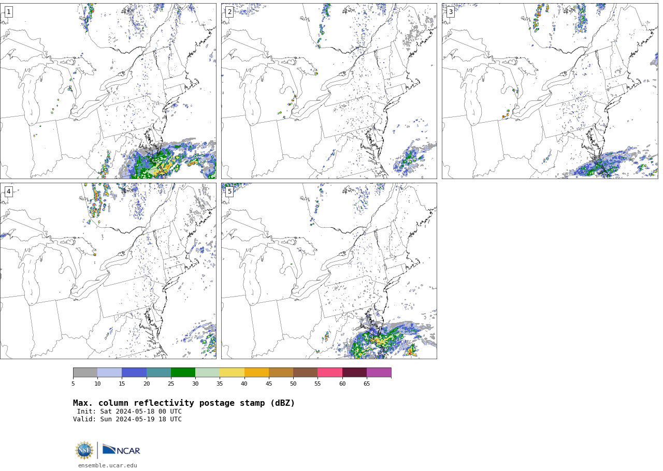
Task: Click the dark green 25-30 dBZ swatch
Action: (183, 373)
